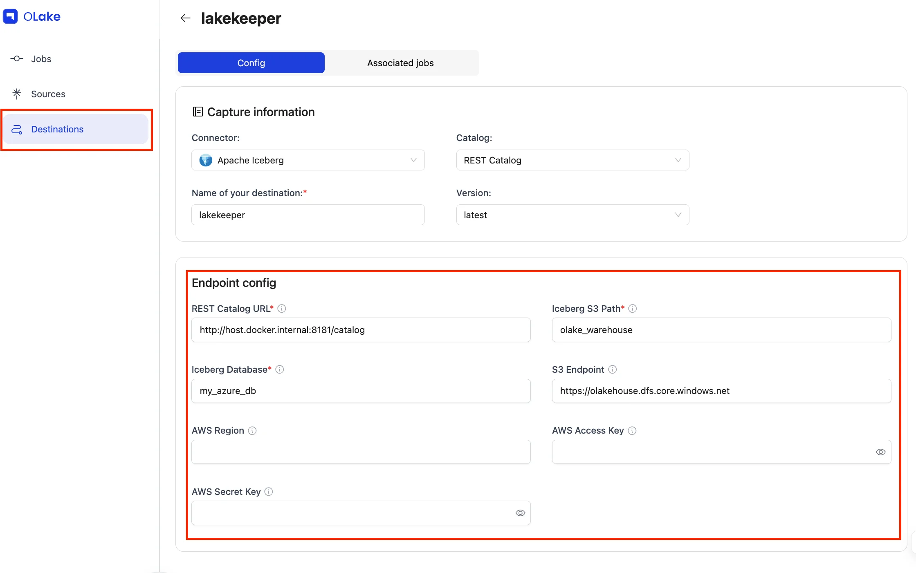The image size is (916, 573).
Task: Click the Iceberg S3 Path info icon
Action: [633, 309]
